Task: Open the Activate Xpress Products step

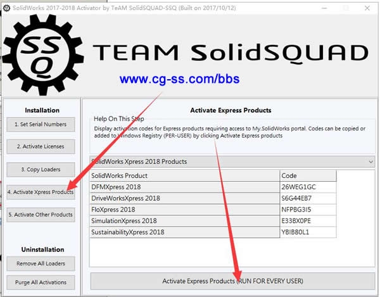Action: (x=41, y=192)
